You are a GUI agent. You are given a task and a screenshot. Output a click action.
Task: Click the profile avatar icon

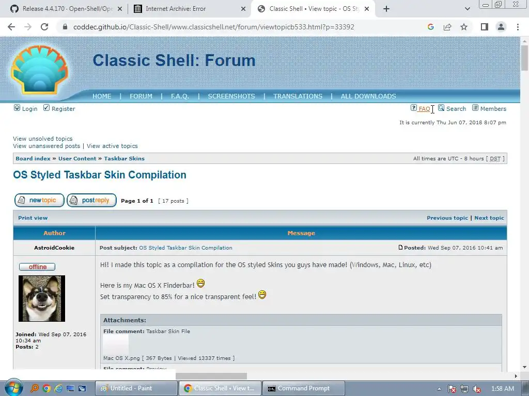pos(501,27)
